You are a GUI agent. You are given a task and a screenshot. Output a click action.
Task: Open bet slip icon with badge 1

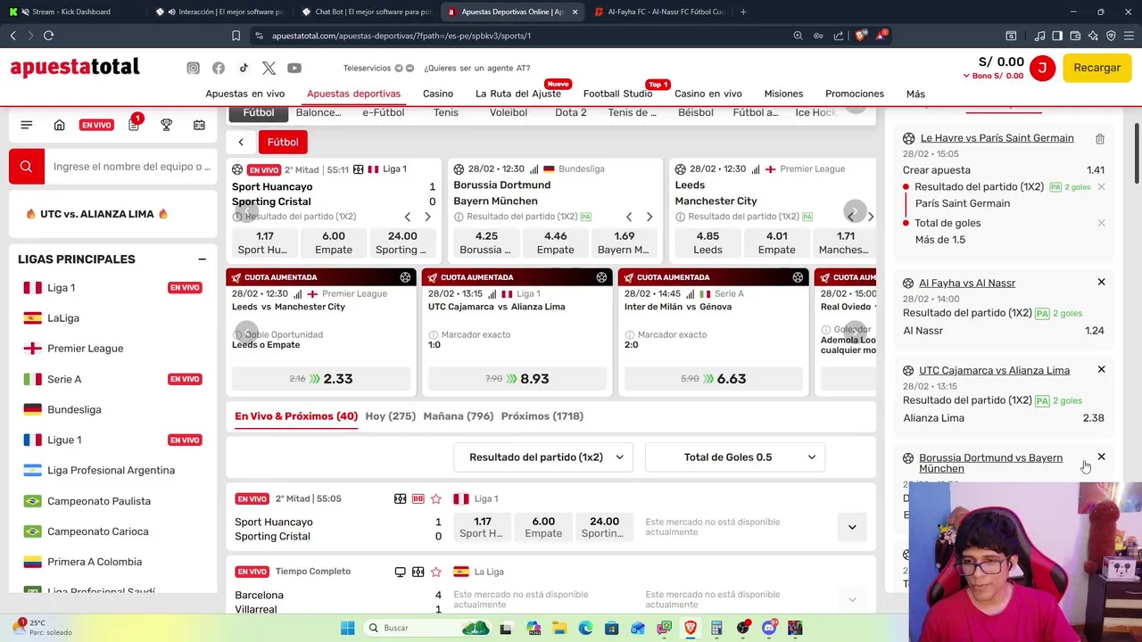[x=134, y=124]
